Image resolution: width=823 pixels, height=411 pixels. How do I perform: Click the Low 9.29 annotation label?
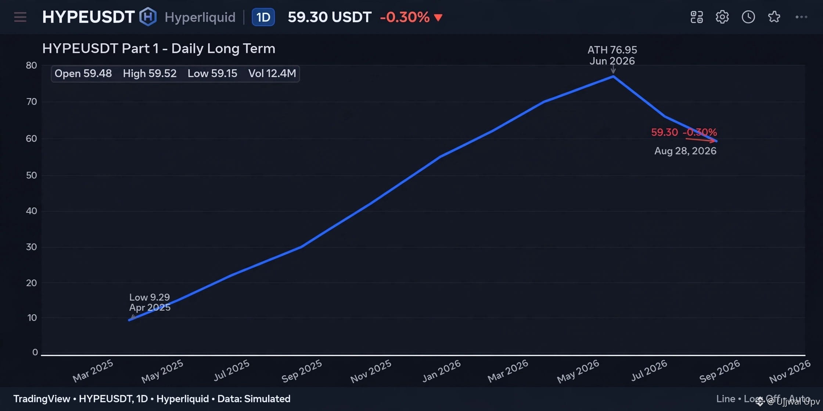click(x=150, y=297)
